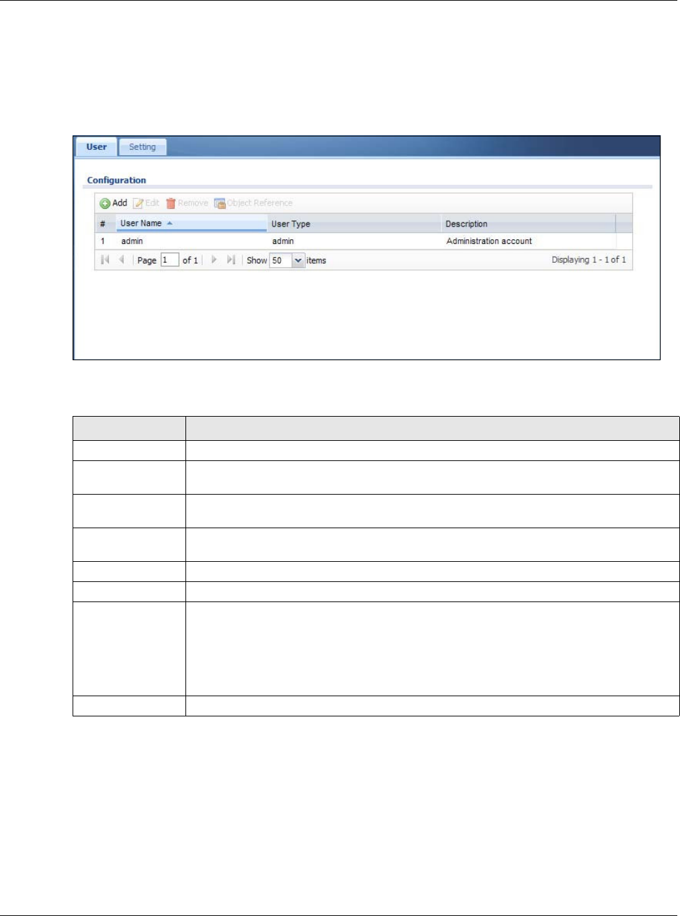The image size is (680, 916).
Task: Open the Show items dropdown arrow
Action: 298,261
